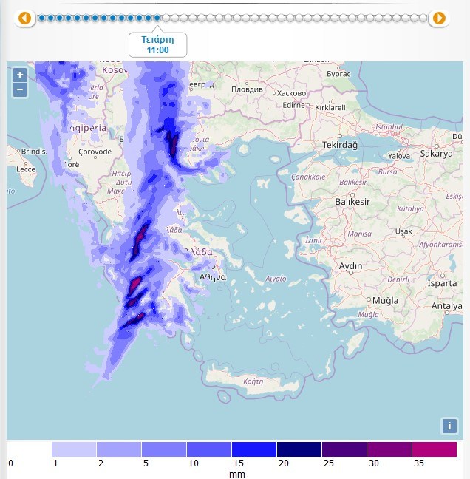Click the Aydın city marker on map
The height and width of the screenshot is (479, 470).
(351, 273)
